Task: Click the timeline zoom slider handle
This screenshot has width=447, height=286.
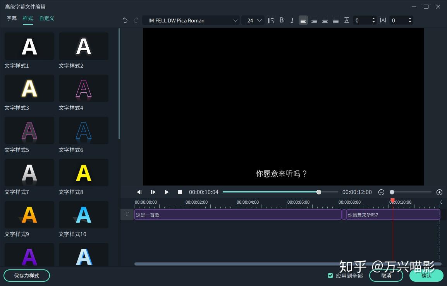Action: 392,192
